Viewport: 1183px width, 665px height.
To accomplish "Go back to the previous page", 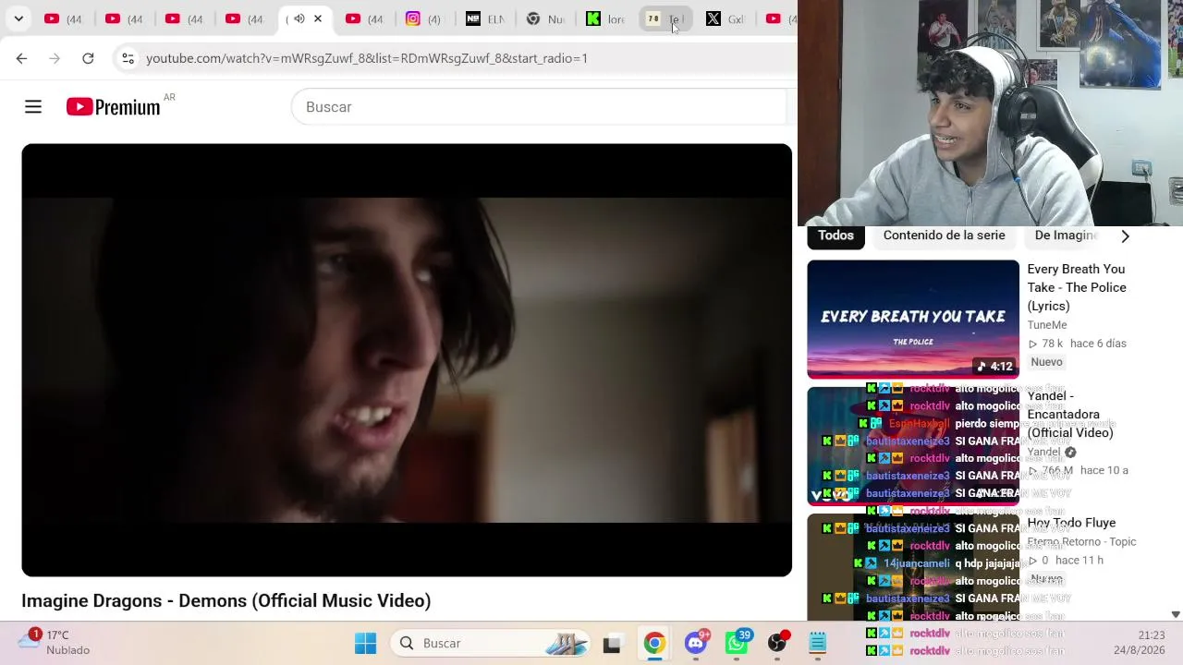I will point(21,58).
